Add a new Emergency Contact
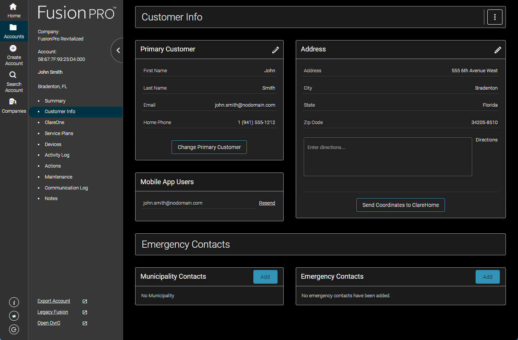The height and width of the screenshot is (340, 518). click(487, 276)
